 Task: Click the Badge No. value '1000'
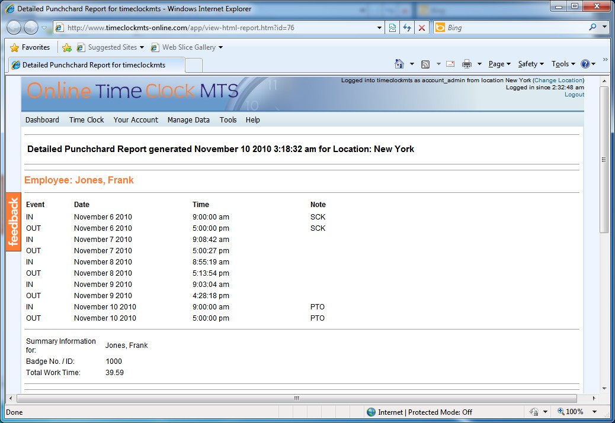(x=114, y=361)
